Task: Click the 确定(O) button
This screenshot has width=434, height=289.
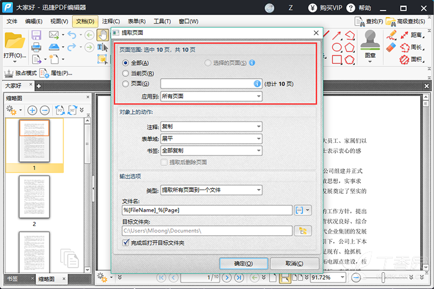Action: (243, 263)
